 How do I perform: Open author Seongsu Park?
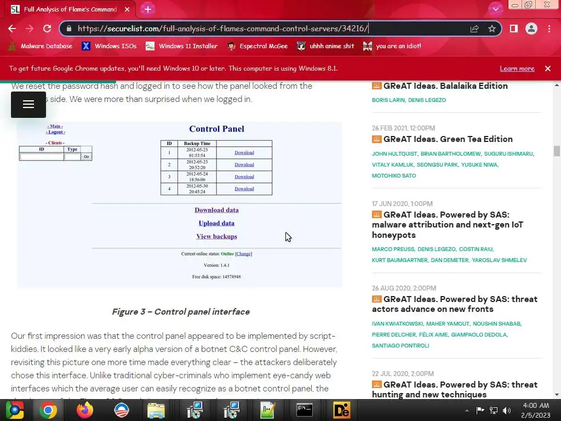[x=437, y=165]
